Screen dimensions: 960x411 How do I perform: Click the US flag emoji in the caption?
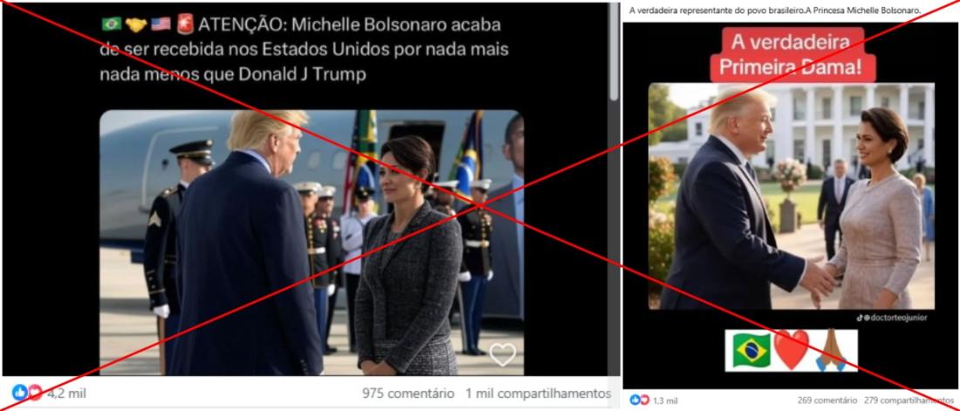[x=161, y=24]
